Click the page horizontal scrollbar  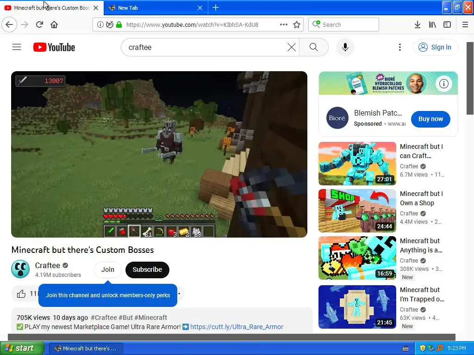coord(231,337)
